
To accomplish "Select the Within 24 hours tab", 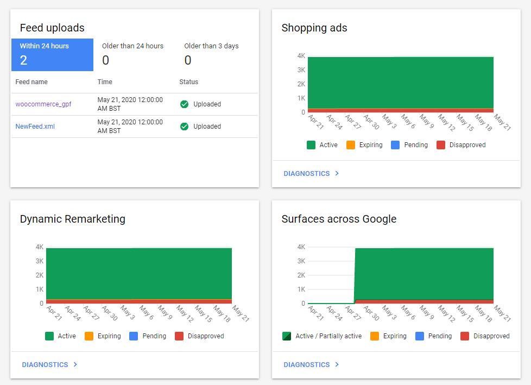I will (53, 55).
